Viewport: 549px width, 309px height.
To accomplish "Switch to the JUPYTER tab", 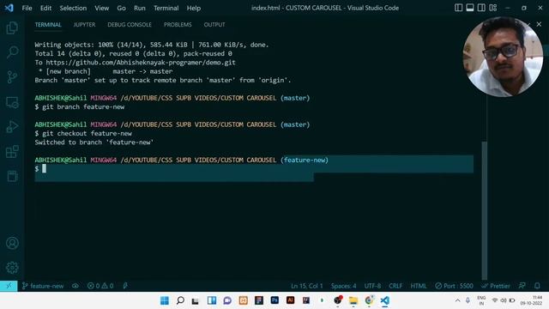I will click(x=84, y=25).
